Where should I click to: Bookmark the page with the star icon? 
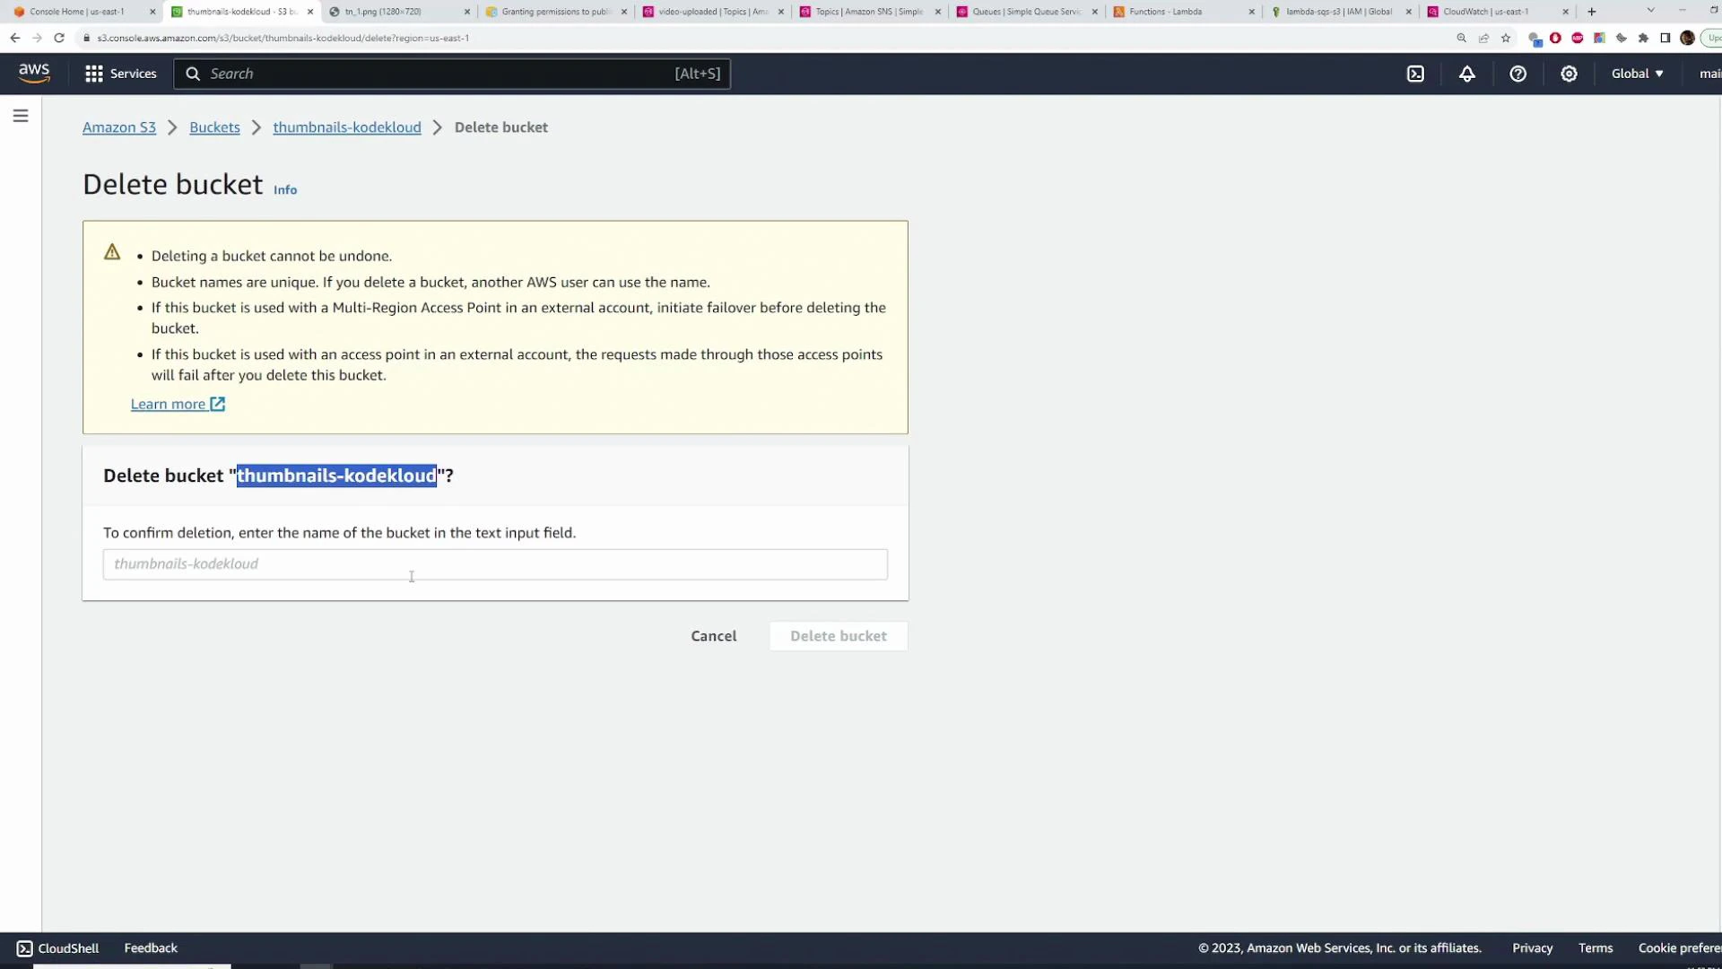coord(1506,38)
